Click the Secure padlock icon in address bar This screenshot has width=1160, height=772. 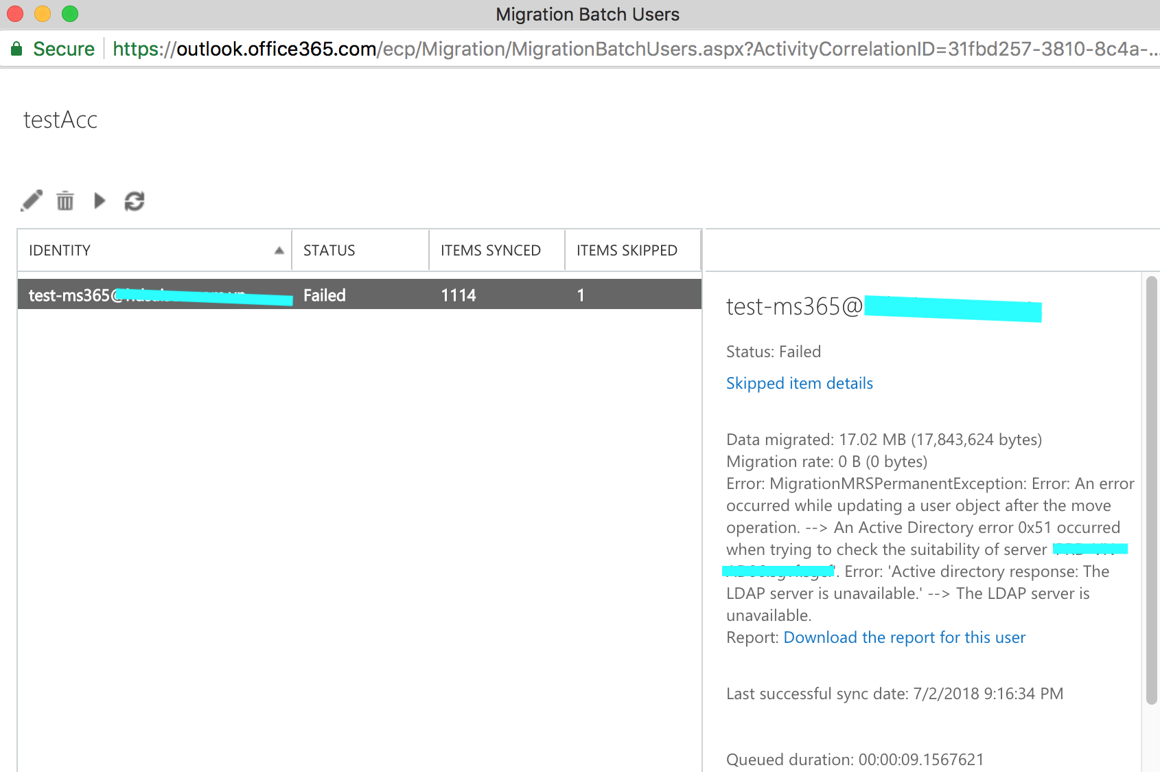[17, 49]
